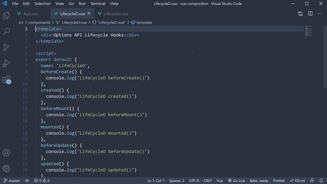Change end of line sequence CRLF
The height and width of the screenshot is (184, 327).
(207, 180)
